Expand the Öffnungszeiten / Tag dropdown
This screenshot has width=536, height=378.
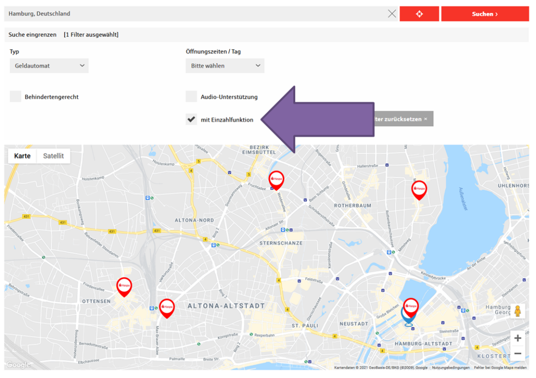pos(225,66)
